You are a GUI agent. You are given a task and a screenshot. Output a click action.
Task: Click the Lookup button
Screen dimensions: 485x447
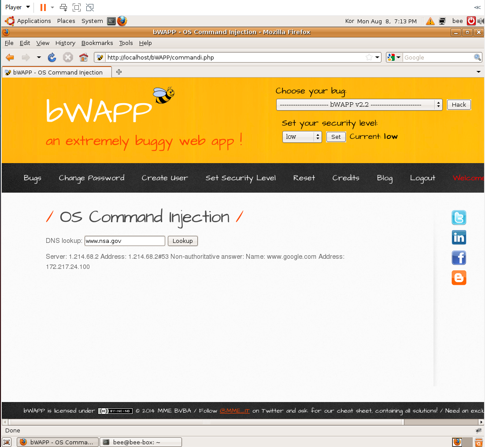tap(182, 241)
